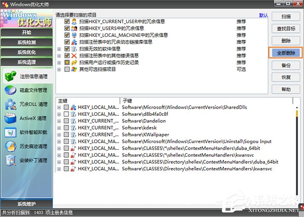Screen dimensions: 304x217
Task: Click scrollbar up arrow in results list
Action: point(297,107)
